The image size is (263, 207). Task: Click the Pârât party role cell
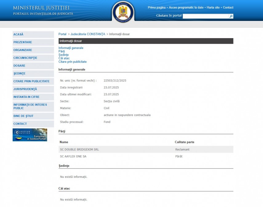(179, 156)
